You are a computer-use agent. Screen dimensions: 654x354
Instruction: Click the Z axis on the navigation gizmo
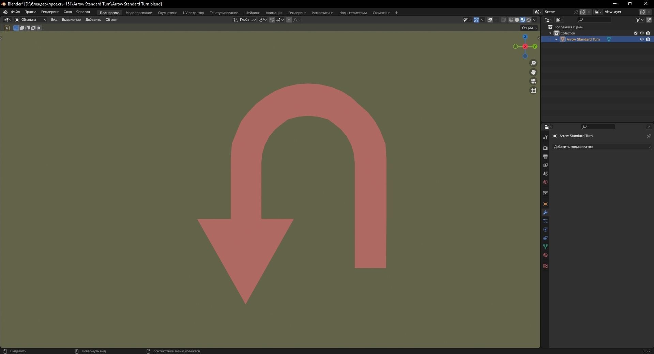[x=525, y=37]
